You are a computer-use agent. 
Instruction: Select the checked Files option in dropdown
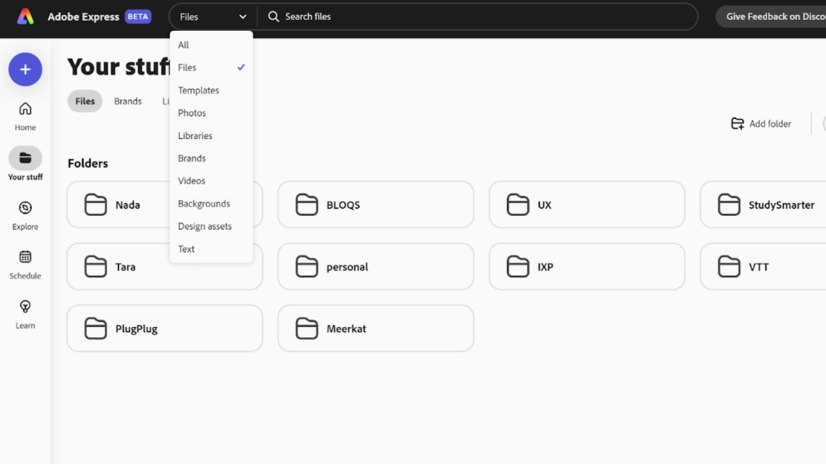(x=188, y=67)
